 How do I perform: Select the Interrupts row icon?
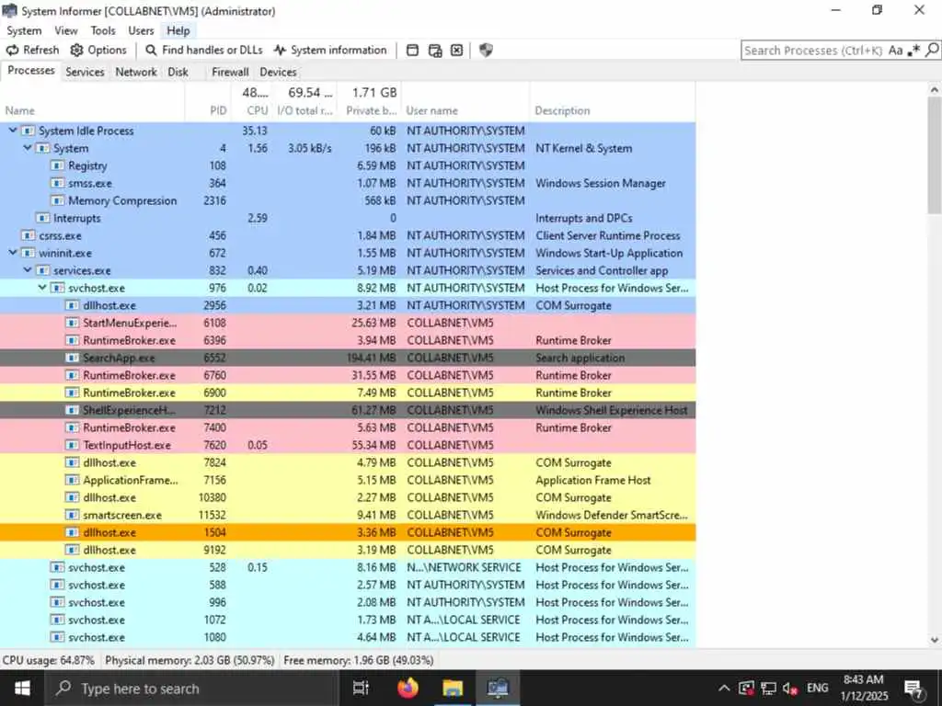click(42, 218)
